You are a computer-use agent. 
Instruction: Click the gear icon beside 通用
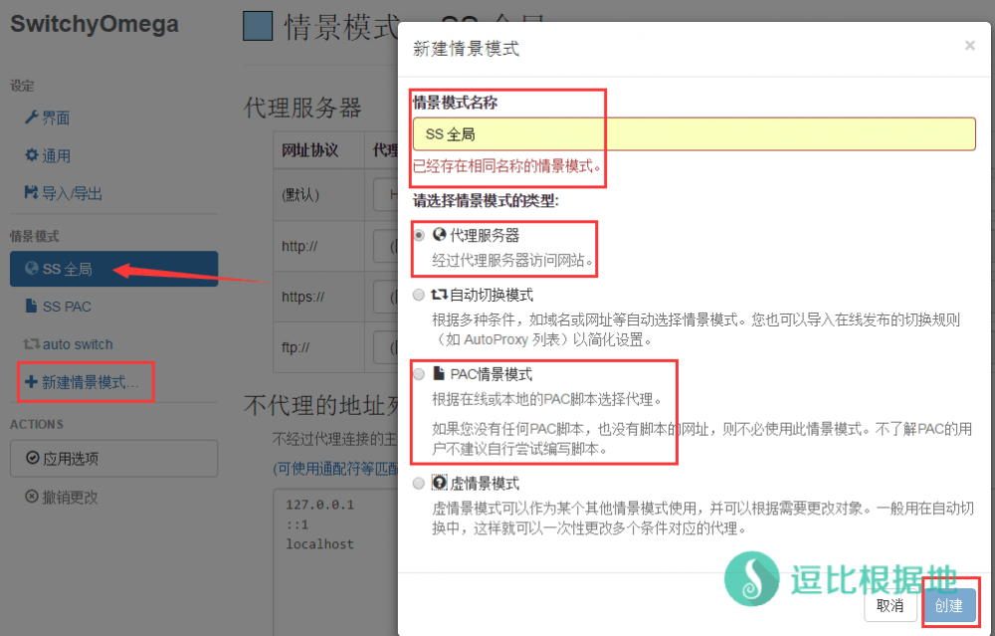coord(32,156)
